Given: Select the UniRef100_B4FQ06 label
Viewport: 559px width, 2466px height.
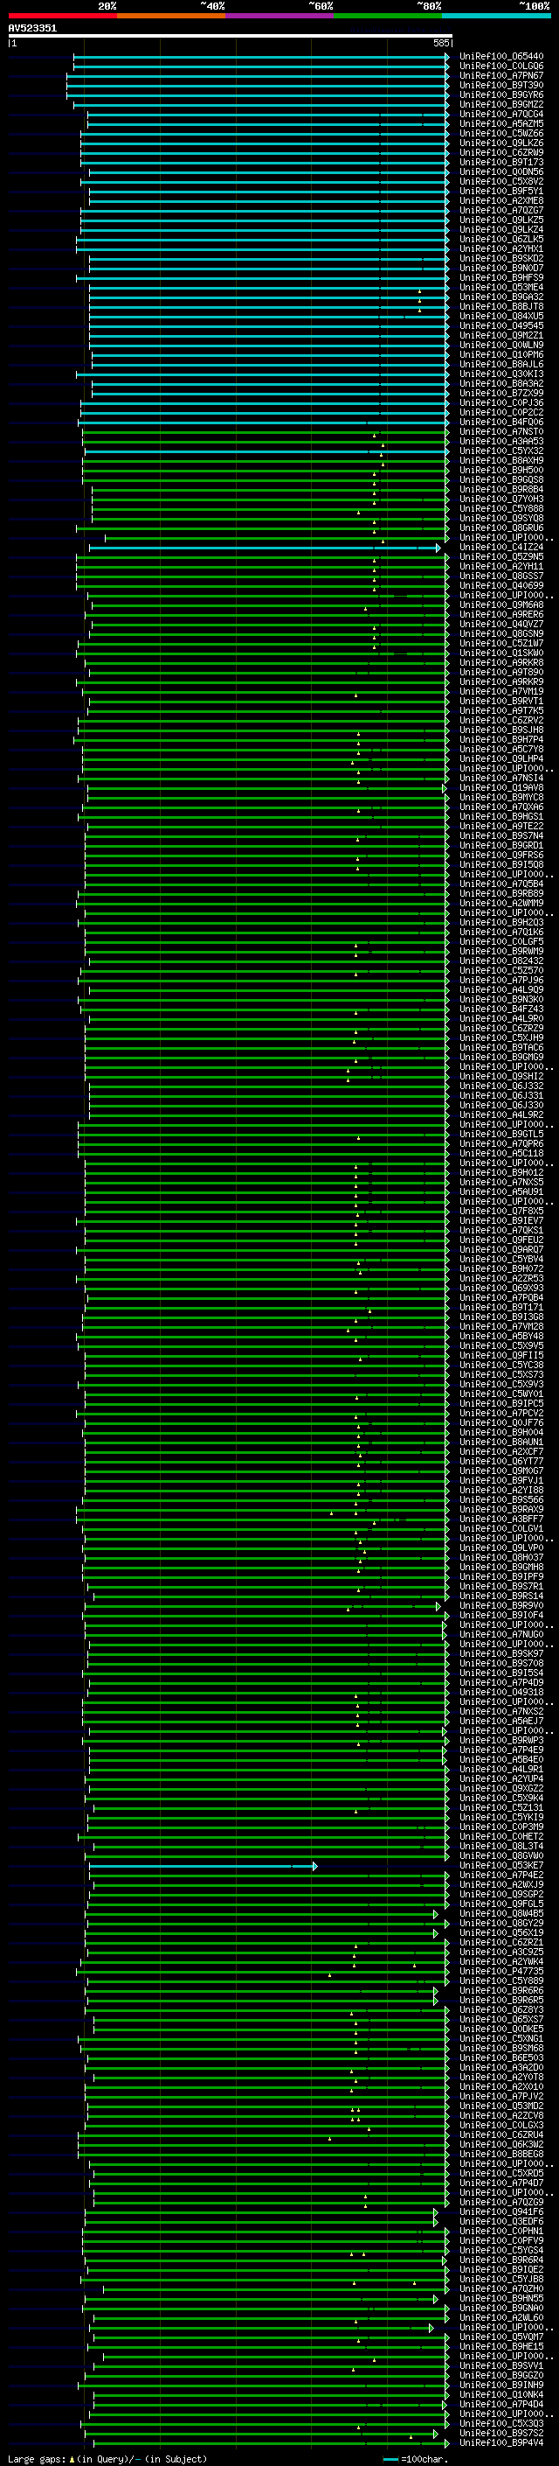Looking at the screenshot, I should [x=501, y=423].
